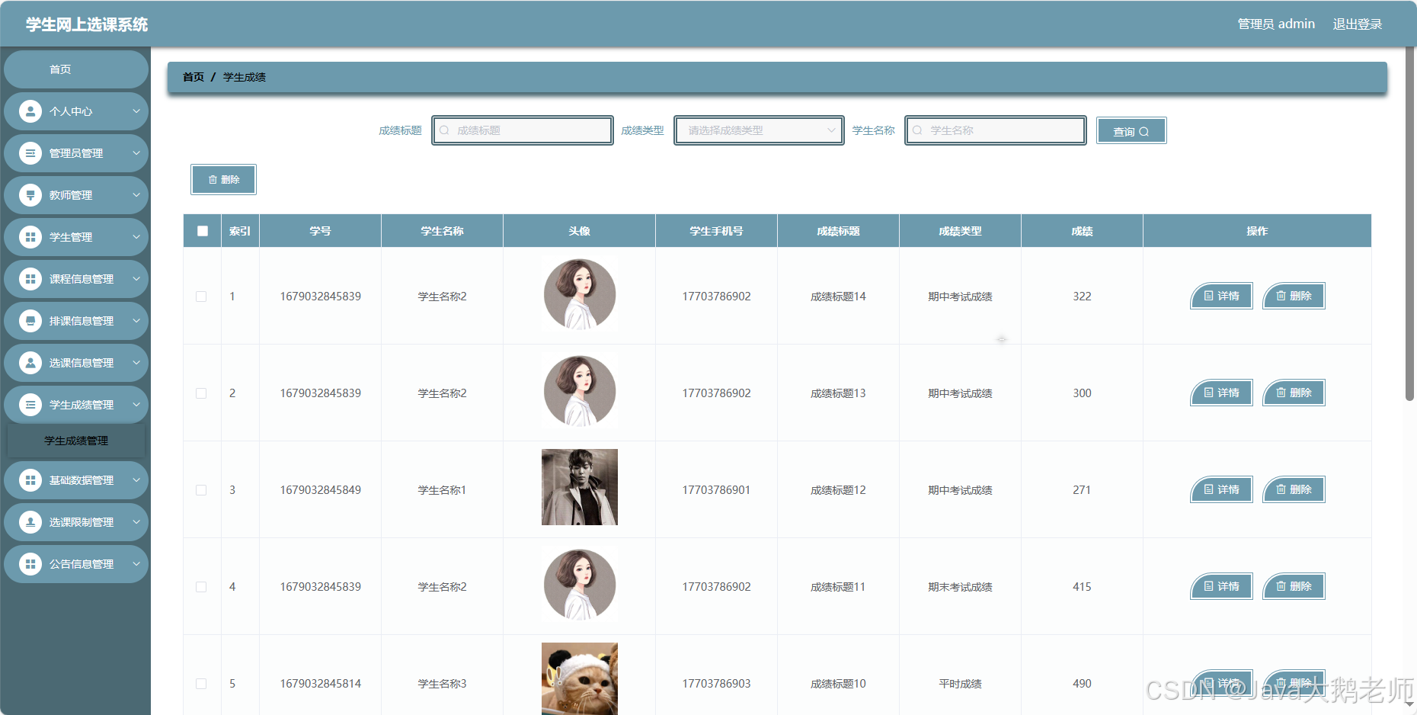
Task: Expand the 个人中心 menu chevron
Action: (x=136, y=111)
